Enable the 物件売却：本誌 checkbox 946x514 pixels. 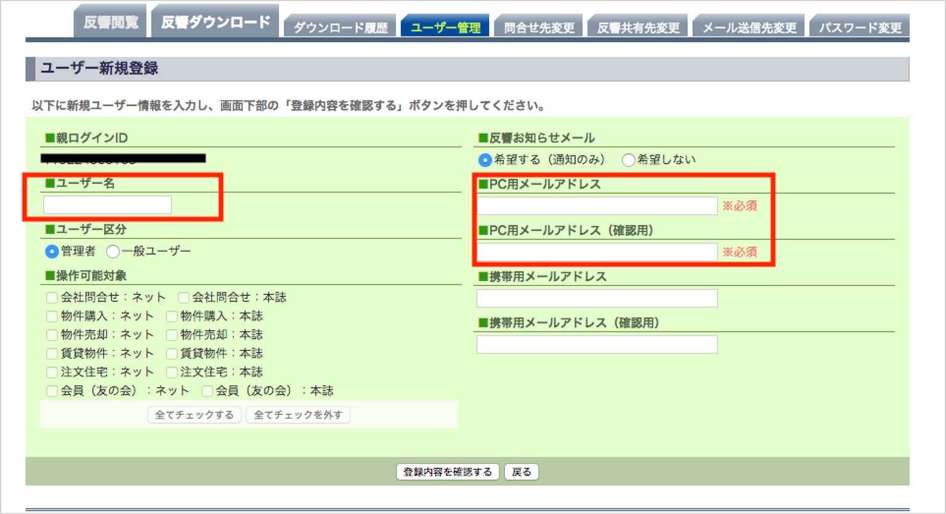click(172, 335)
